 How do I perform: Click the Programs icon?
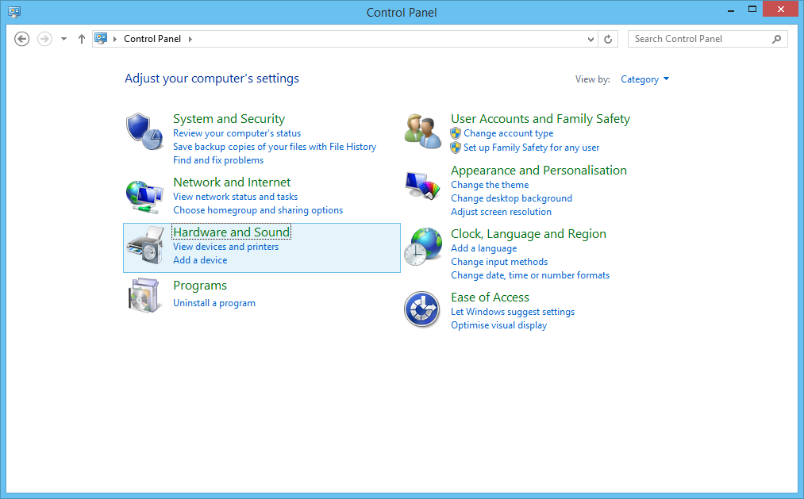pyautogui.click(x=144, y=295)
